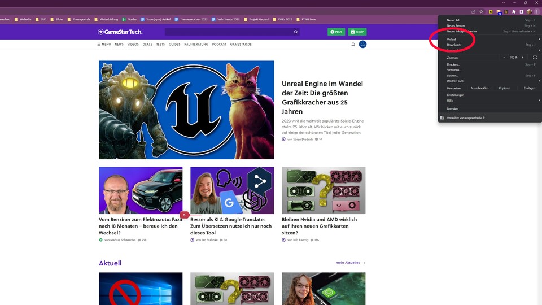
Task: Open the Guides bookmark in bookmarks bar
Action: [x=129, y=19]
